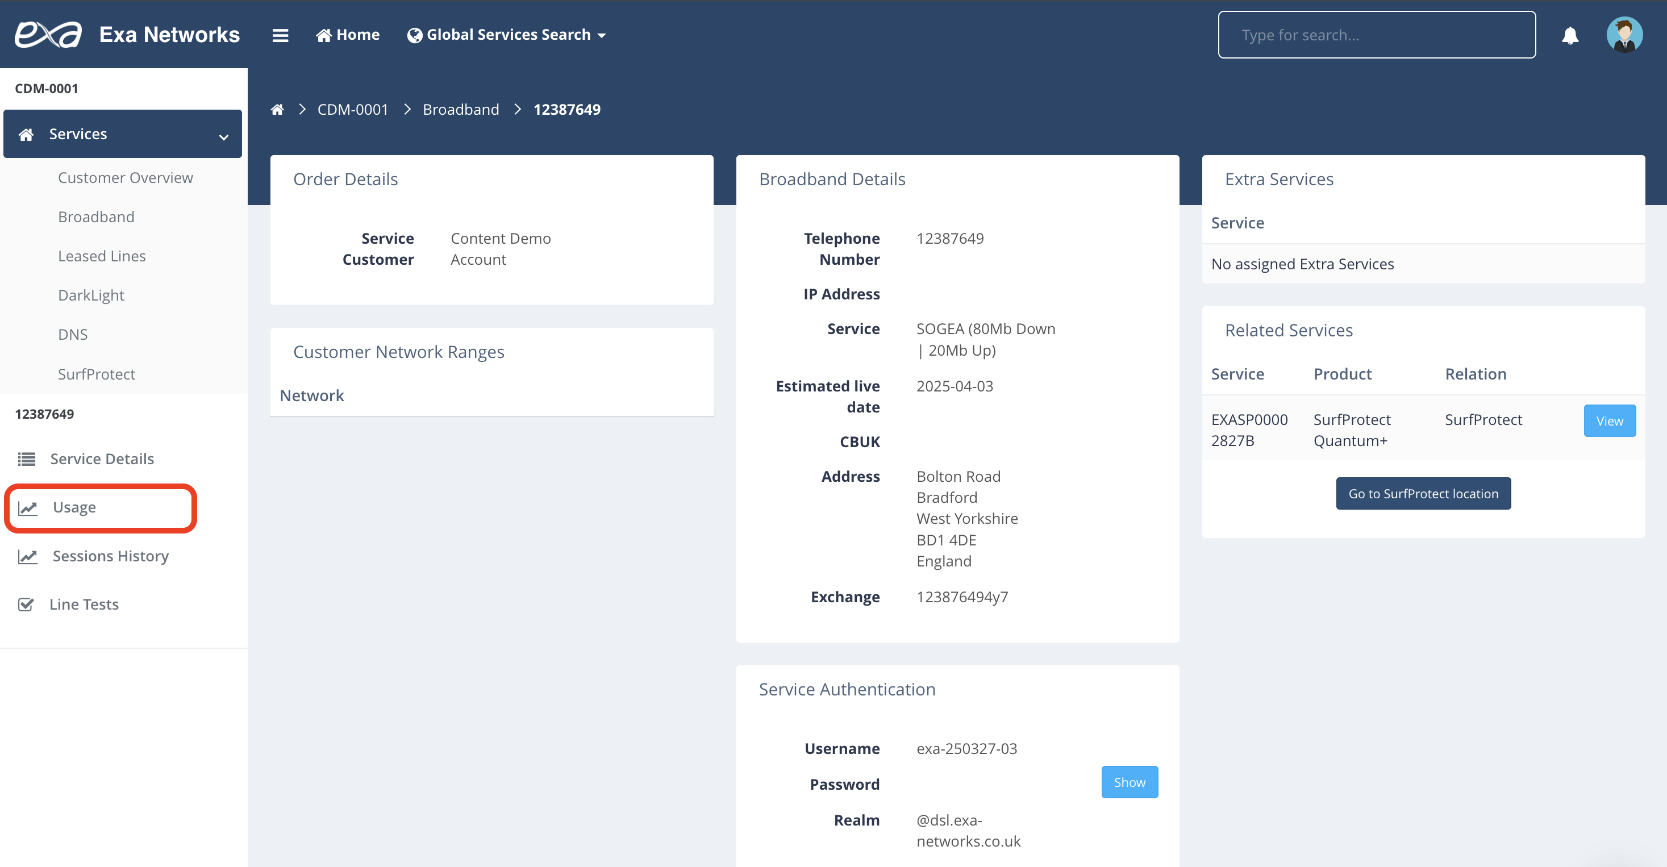Click the Usage chart icon

click(x=28, y=508)
